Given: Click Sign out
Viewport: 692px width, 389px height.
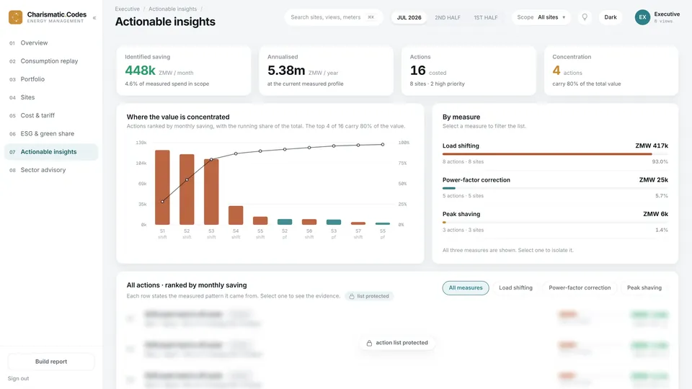Looking at the screenshot, I should [18, 378].
